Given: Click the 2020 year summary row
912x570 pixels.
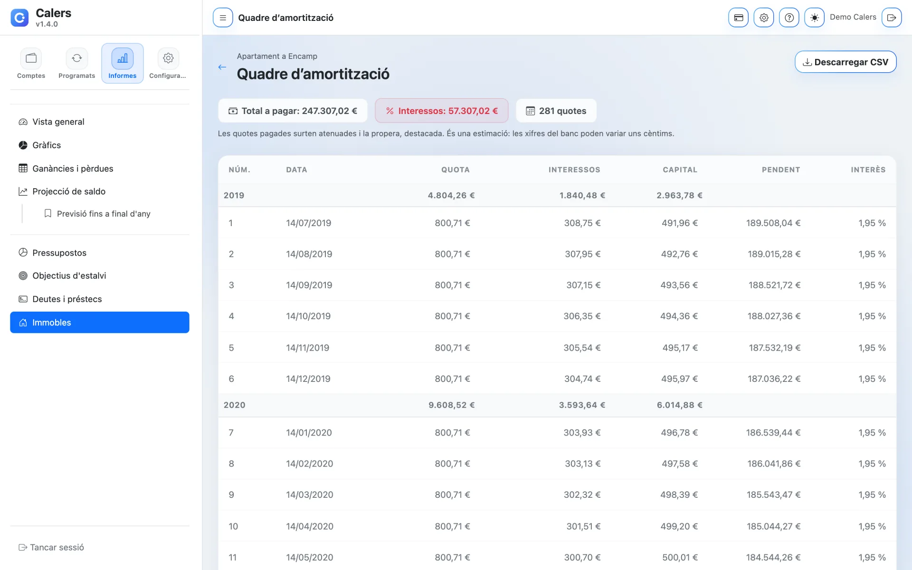Looking at the screenshot, I should click(x=557, y=405).
